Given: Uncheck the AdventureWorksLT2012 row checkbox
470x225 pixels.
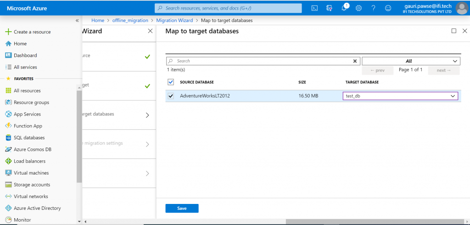Looking at the screenshot, I should coord(171,96).
